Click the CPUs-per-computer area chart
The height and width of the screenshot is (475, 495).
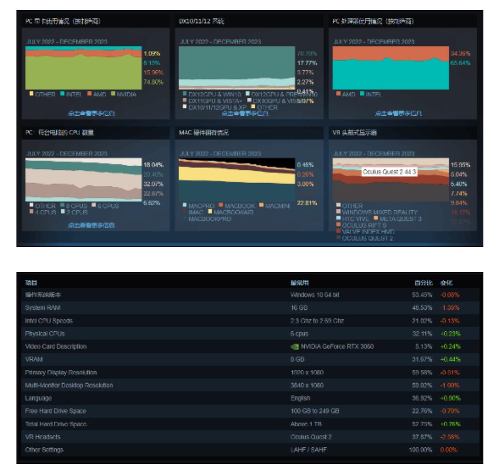point(84,180)
